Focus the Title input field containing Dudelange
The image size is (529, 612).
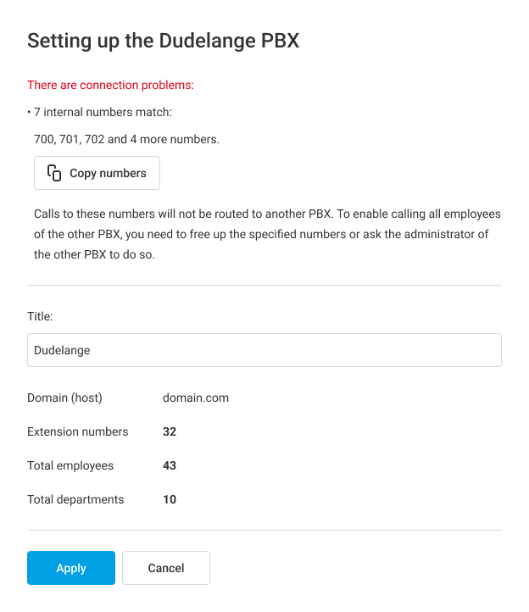264,350
